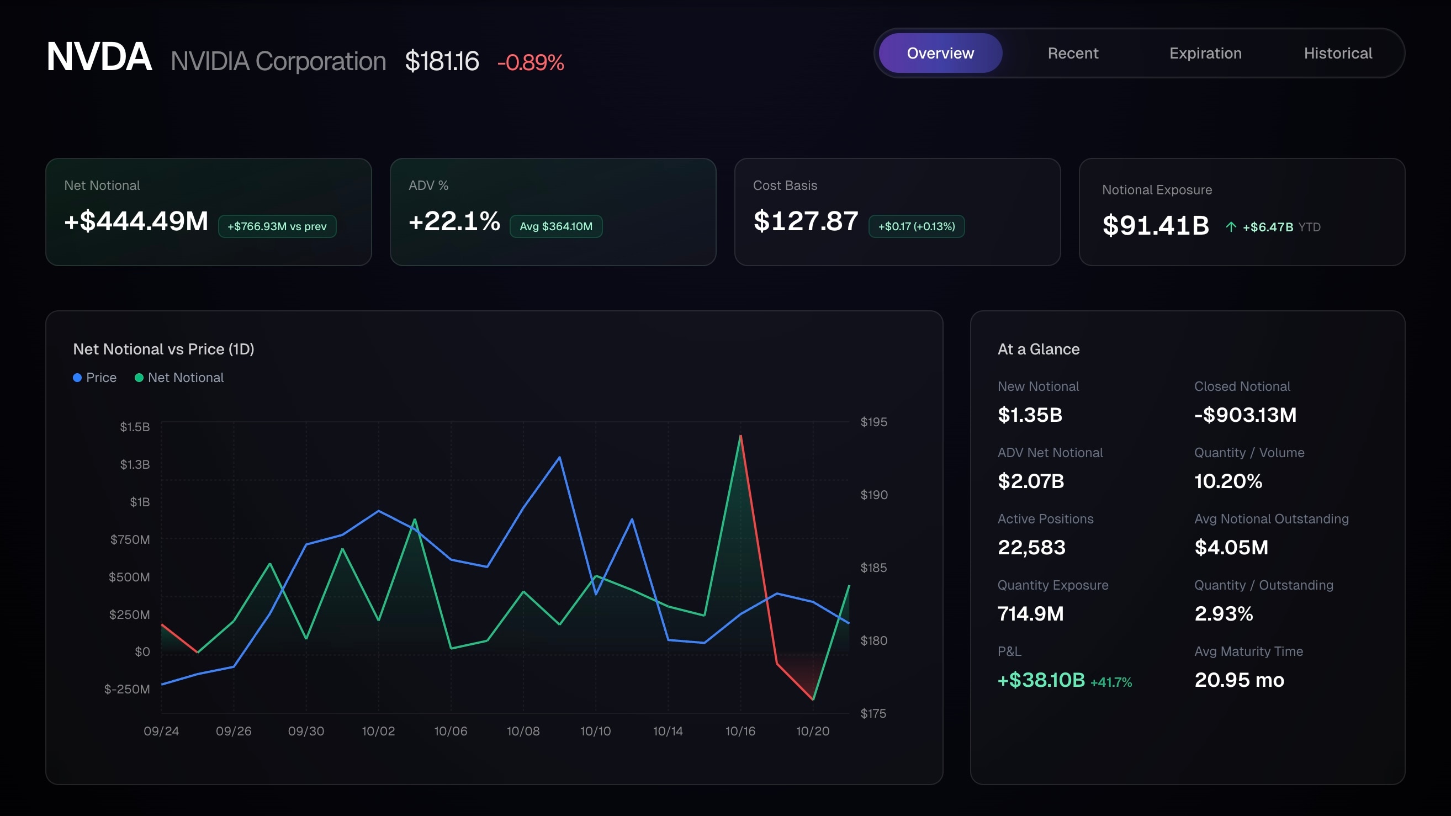Screen dimensions: 1451x816
Task: Click the NVDA ticker symbol
Action: pyautogui.click(x=99, y=57)
